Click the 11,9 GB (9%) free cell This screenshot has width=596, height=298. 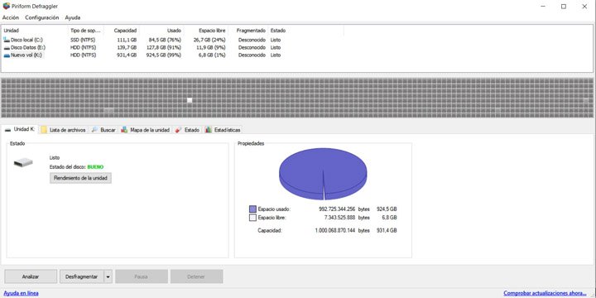tap(211, 47)
